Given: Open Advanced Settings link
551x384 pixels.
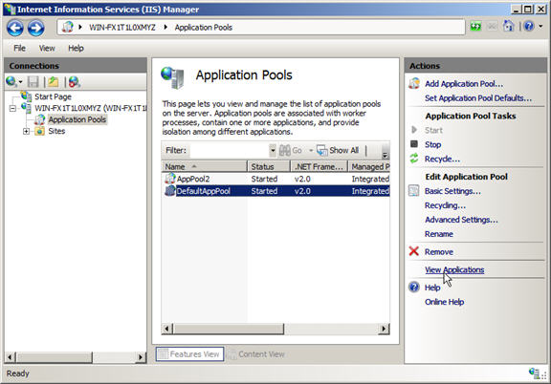Looking at the screenshot, I should (x=461, y=220).
